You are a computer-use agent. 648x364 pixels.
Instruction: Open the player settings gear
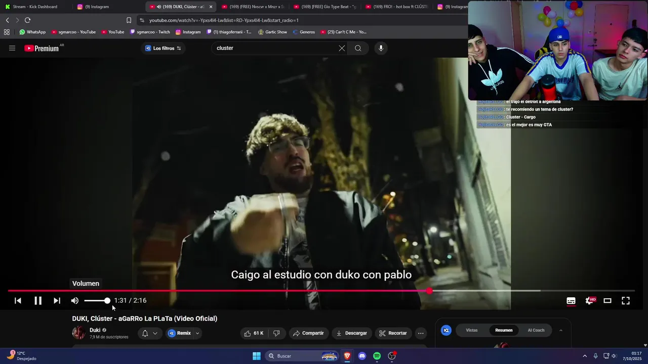[x=590, y=301]
